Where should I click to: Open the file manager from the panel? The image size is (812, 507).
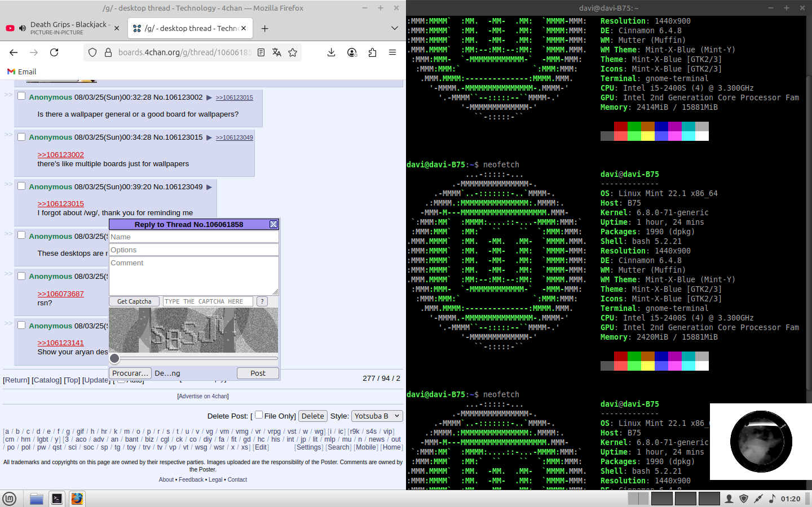point(37,499)
